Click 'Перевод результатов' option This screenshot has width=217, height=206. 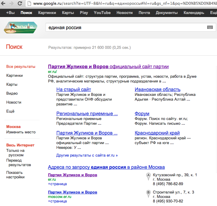18,163
